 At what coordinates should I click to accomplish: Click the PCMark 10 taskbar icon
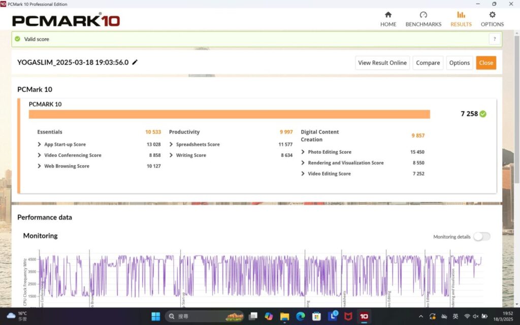[x=364, y=316]
